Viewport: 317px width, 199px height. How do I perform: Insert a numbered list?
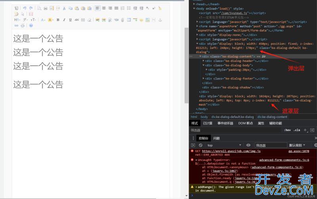coord(122,8)
